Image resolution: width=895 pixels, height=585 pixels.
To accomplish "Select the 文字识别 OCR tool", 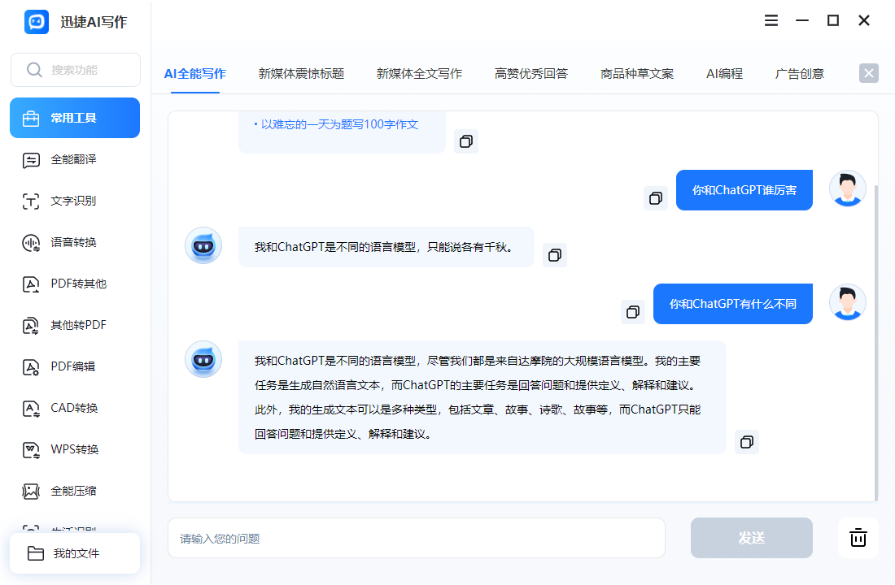I will pos(74,201).
